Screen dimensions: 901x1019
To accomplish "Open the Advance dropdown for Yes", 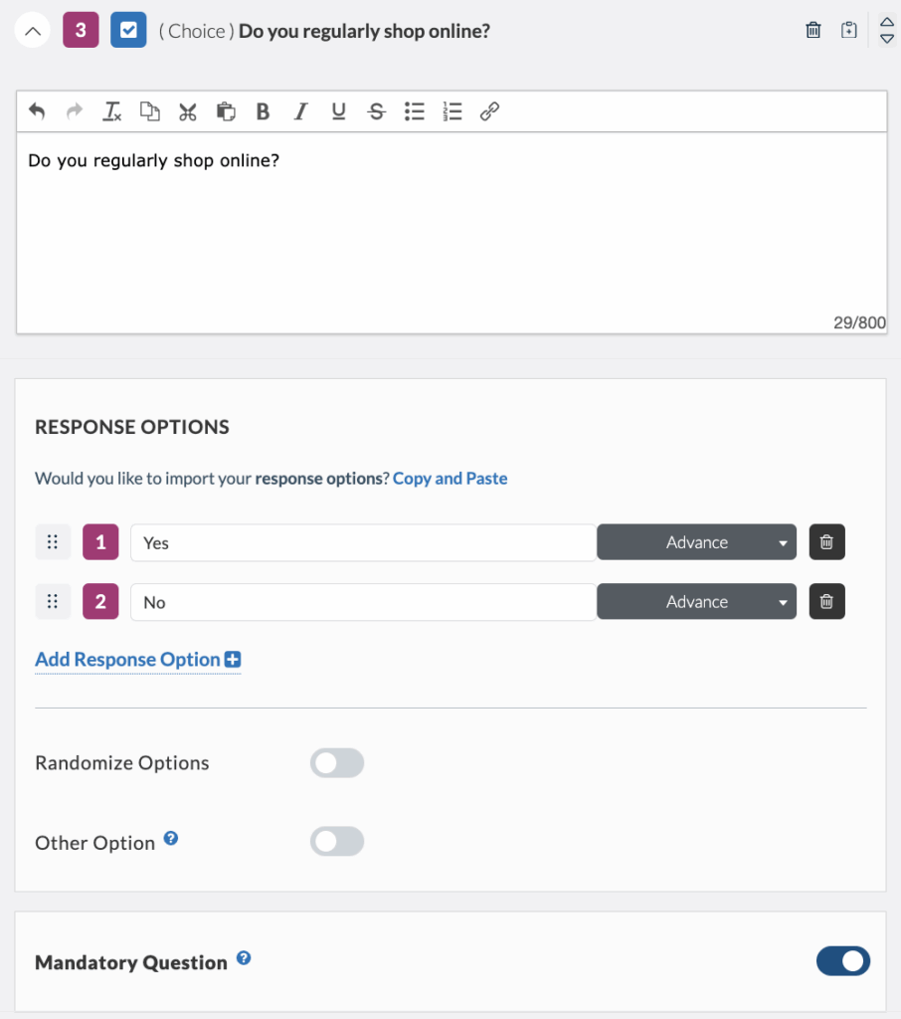I will coord(696,542).
